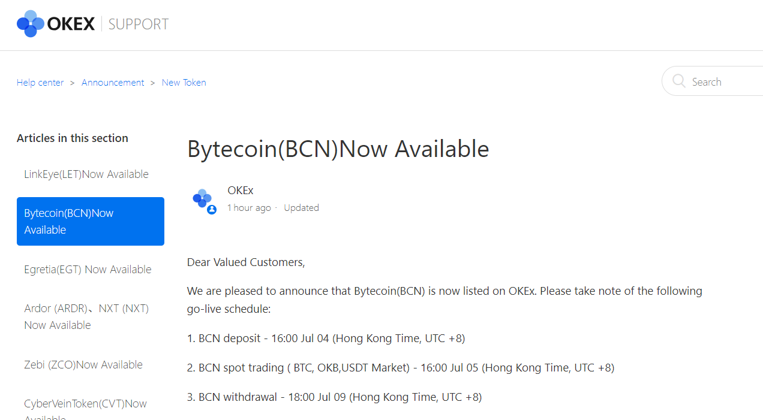Click the Articles in this section heading

[73, 138]
